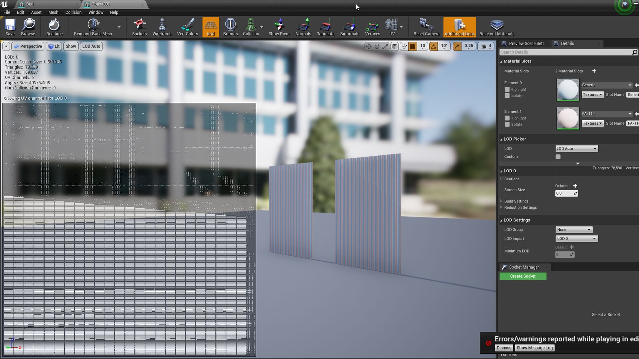The height and width of the screenshot is (359, 639).
Task: Click the Create Socket button
Action: (x=523, y=276)
